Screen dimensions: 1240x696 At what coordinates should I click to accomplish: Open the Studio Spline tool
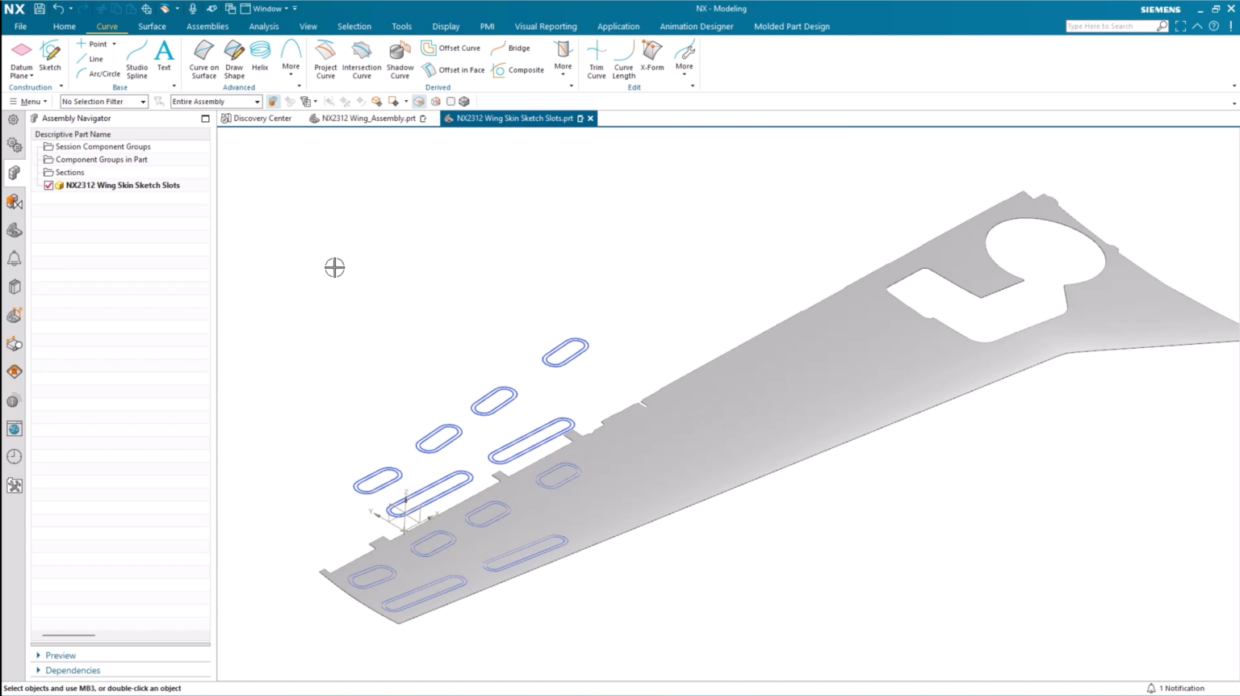click(137, 60)
